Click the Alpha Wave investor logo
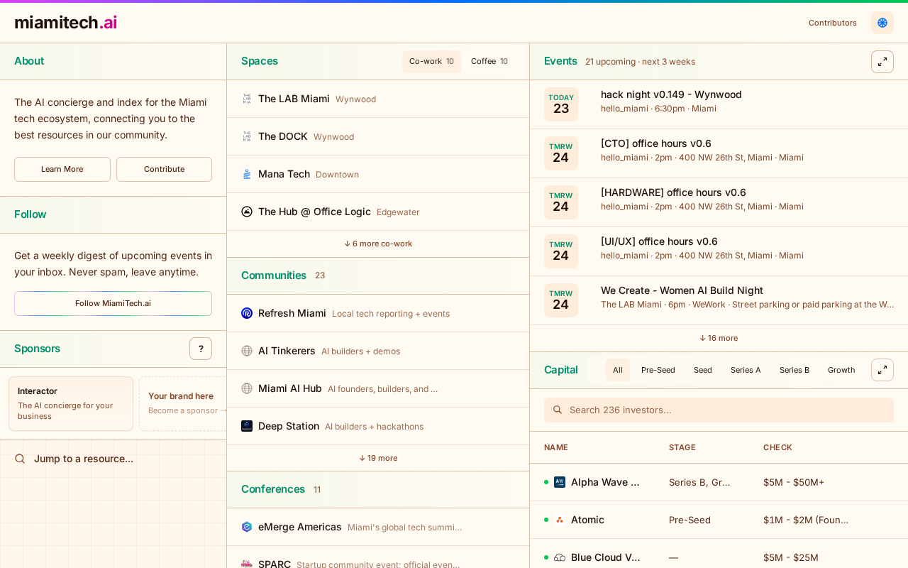Viewport: 908px width, 568px height. pos(560,482)
